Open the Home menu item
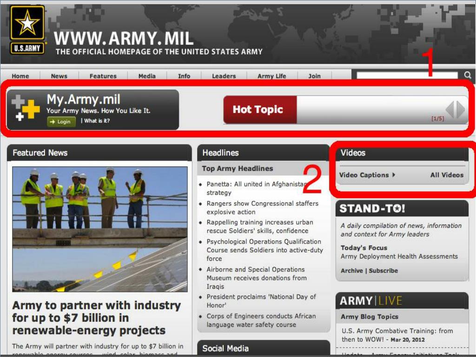Screen dimensions: 476x357 (20, 76)
